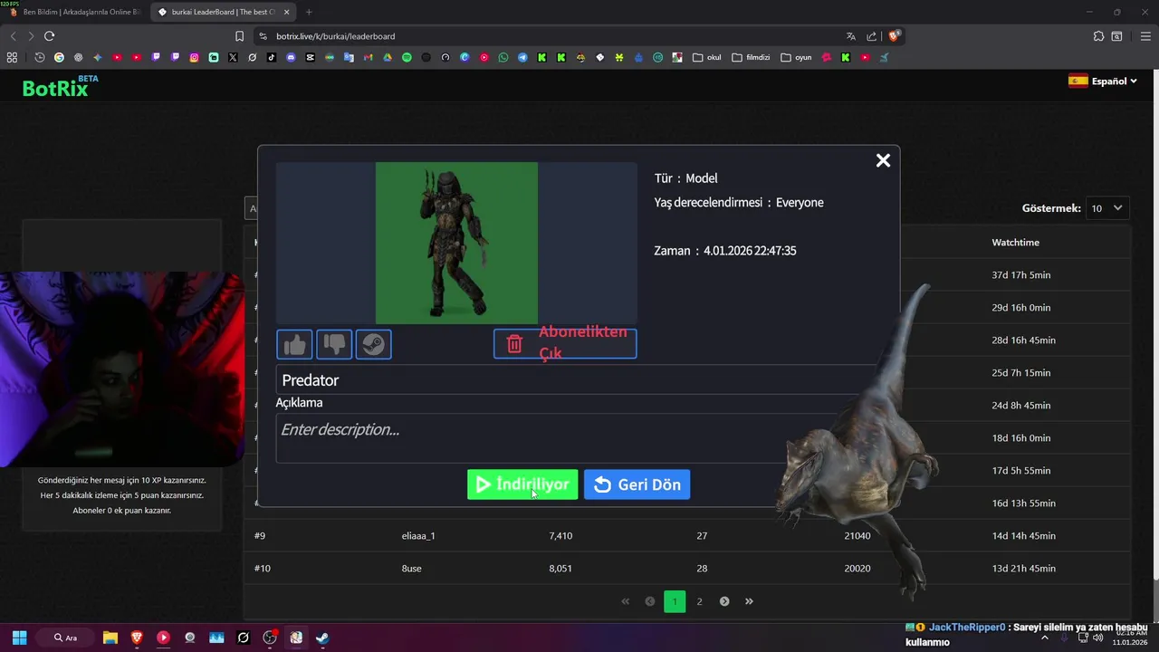
Task: Dislike the Predator model with thumbs down
Action: [334, 344]
